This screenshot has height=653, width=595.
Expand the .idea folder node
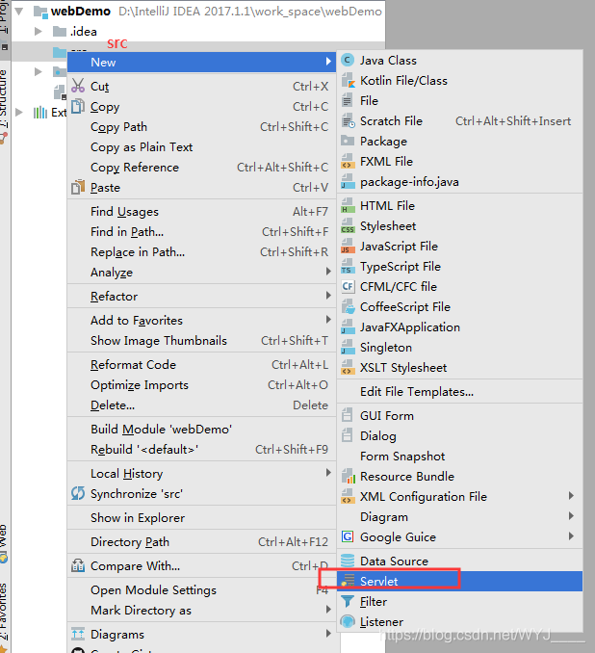tap(38, 31)
